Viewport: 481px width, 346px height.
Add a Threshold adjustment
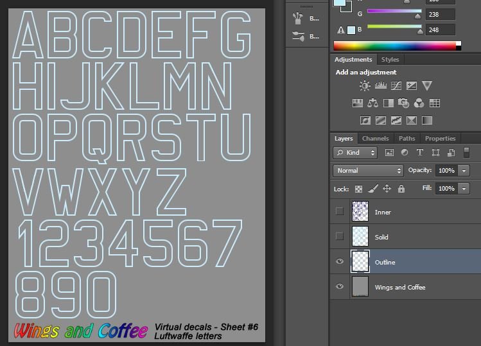(x=396, y=120)
